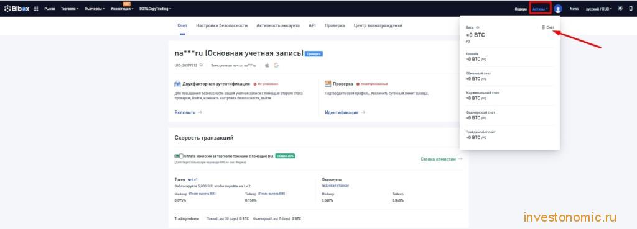637x229 pixels.
Task: Select the Счет tab
Action: tap(182, 25)
